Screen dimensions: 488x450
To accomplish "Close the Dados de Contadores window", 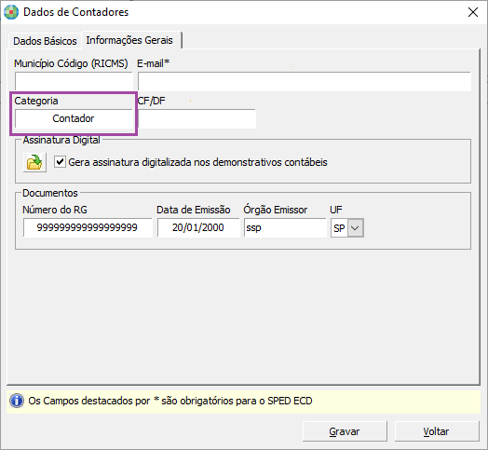I will [473, 12].
